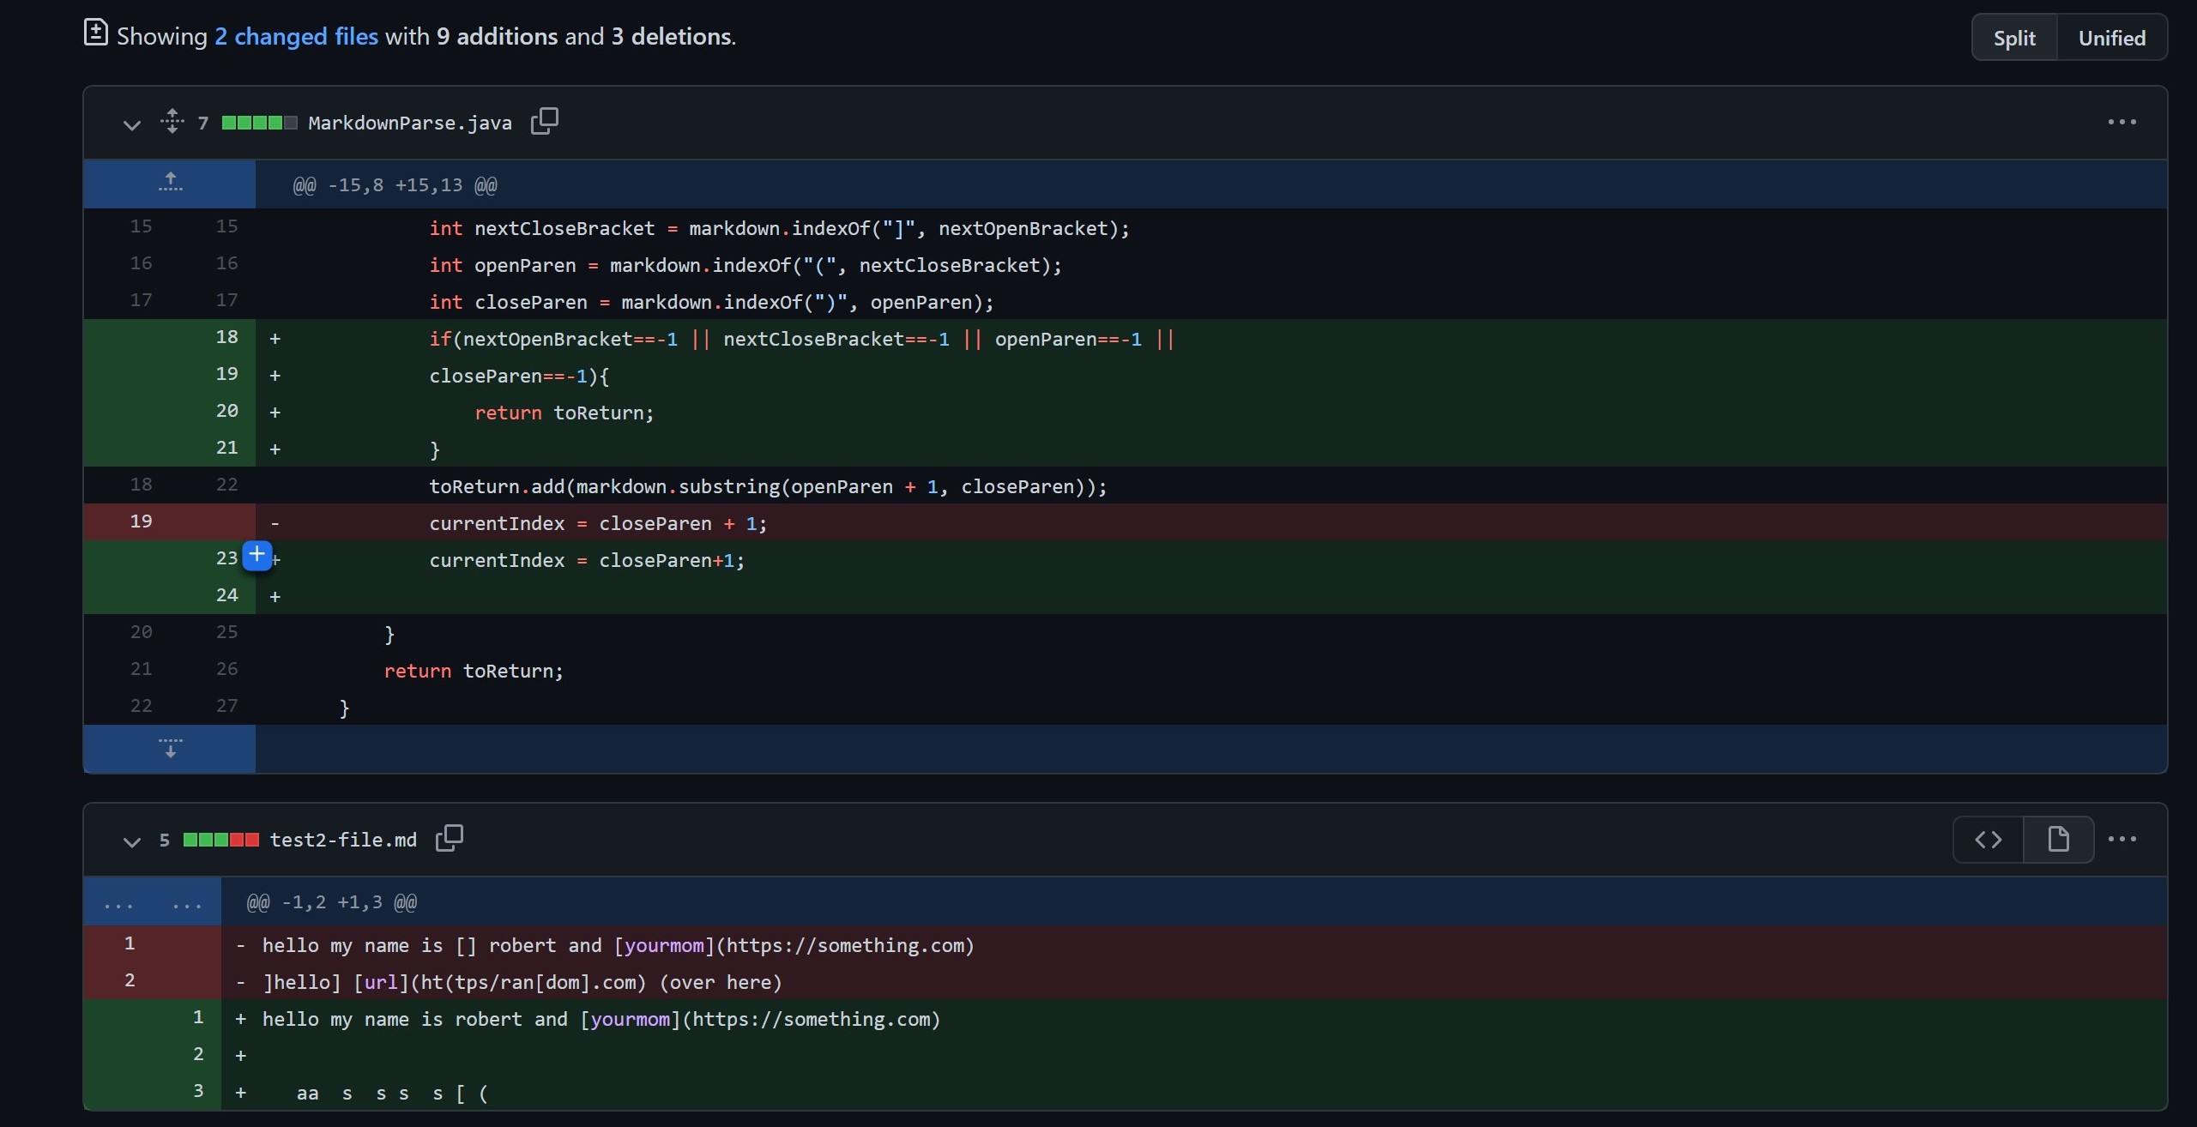Click the expand dots above test2-file.md hunk
The height and width of the screenshot is (1127, 2197).
coord(153,903)
